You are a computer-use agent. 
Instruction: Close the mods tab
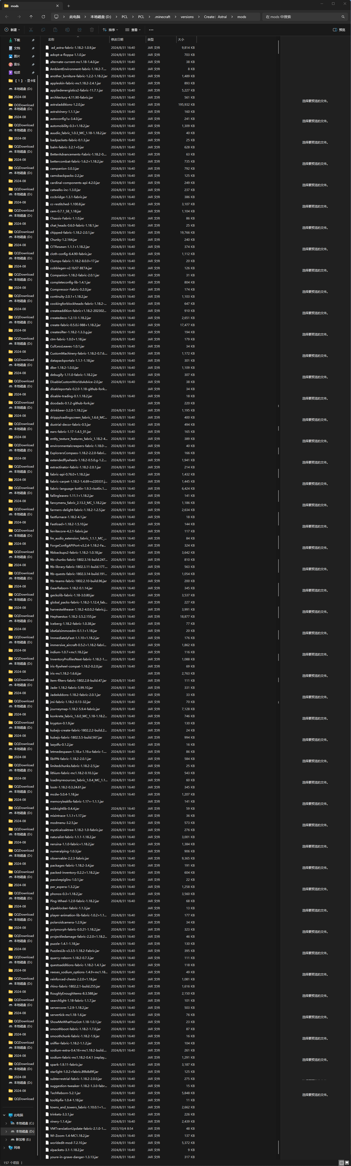tap(57, 6)
